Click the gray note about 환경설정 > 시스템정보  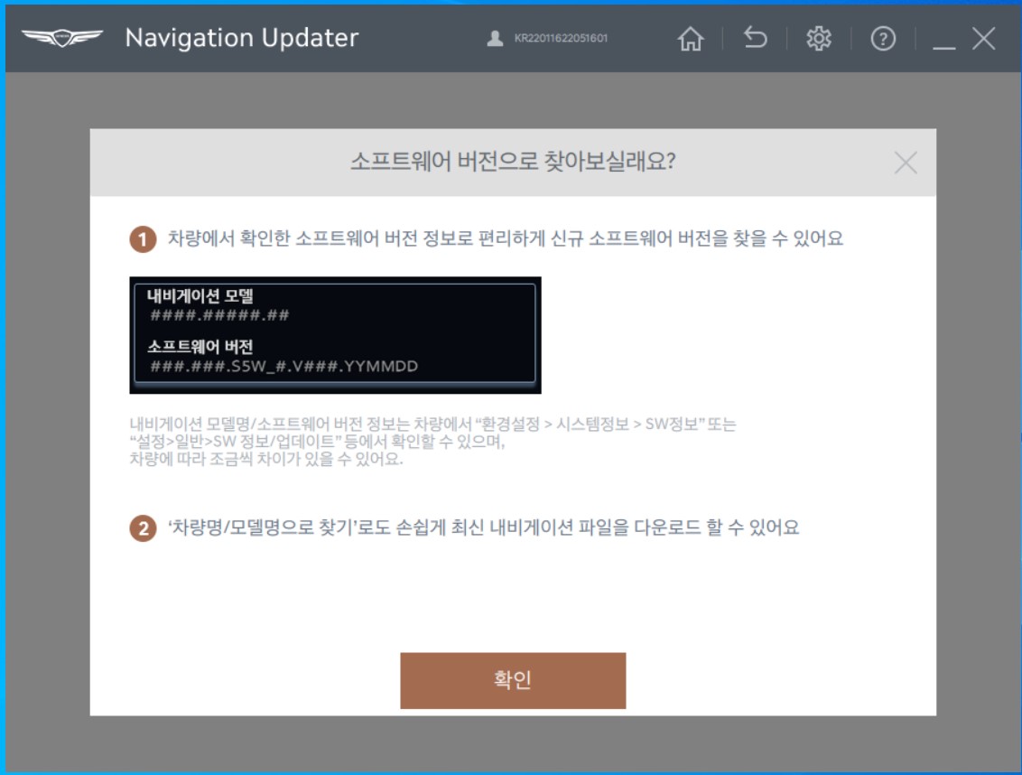pos(432,425)
